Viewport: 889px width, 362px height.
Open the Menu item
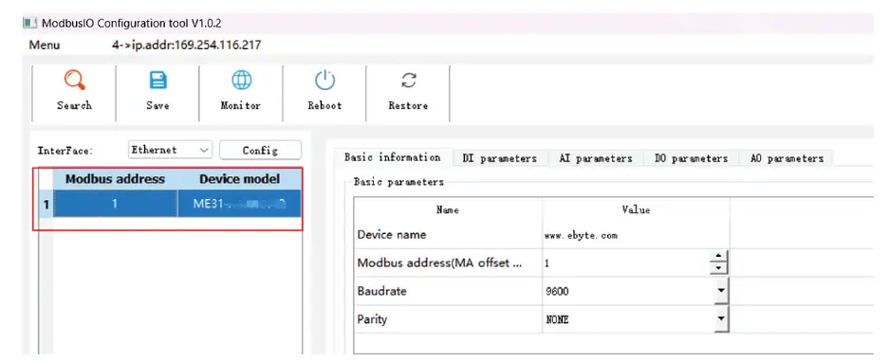point(45,45)
